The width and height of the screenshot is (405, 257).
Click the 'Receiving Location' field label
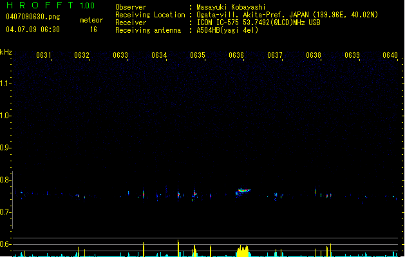[150, 15]
